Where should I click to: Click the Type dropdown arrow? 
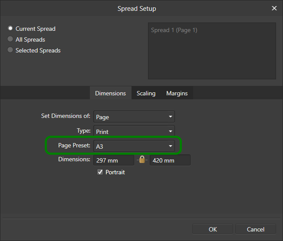[x=171, y=131]
